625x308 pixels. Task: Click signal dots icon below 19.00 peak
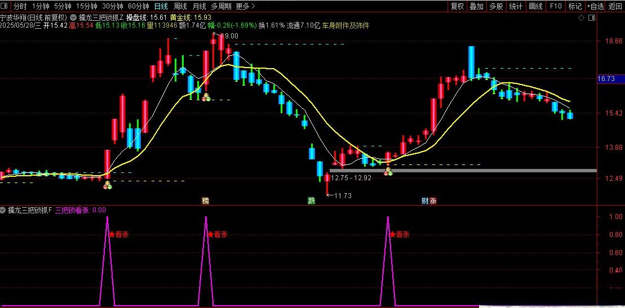tap(206, 97)
